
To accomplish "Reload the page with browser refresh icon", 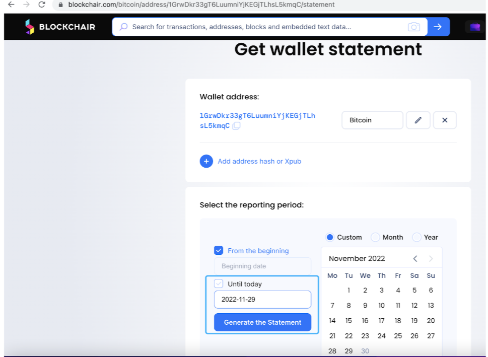I will tap(42, 5).
